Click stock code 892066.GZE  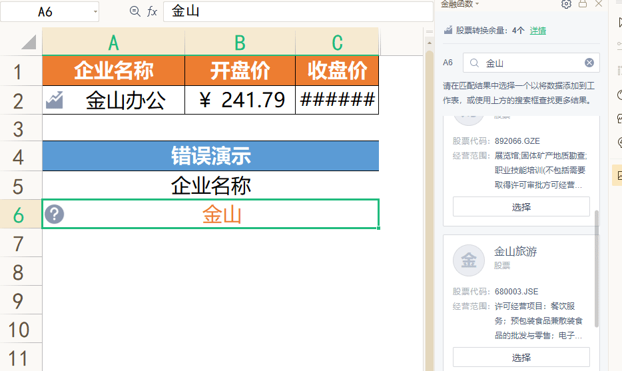point(517,141)
